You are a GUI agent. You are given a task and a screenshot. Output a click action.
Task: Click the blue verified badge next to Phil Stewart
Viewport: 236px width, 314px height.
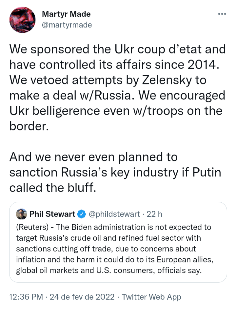coord(81,214)
